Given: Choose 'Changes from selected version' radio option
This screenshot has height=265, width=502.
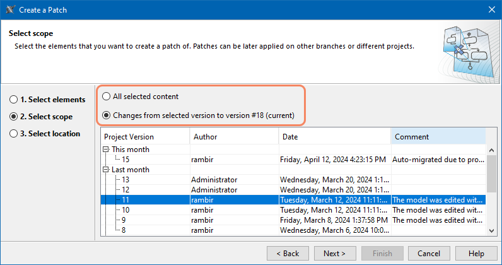Looking at the screenshot, I should point(107,115).
